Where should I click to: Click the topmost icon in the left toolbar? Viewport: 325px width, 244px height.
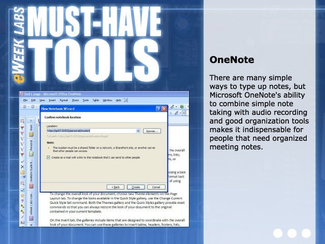[x=22, y=121]
